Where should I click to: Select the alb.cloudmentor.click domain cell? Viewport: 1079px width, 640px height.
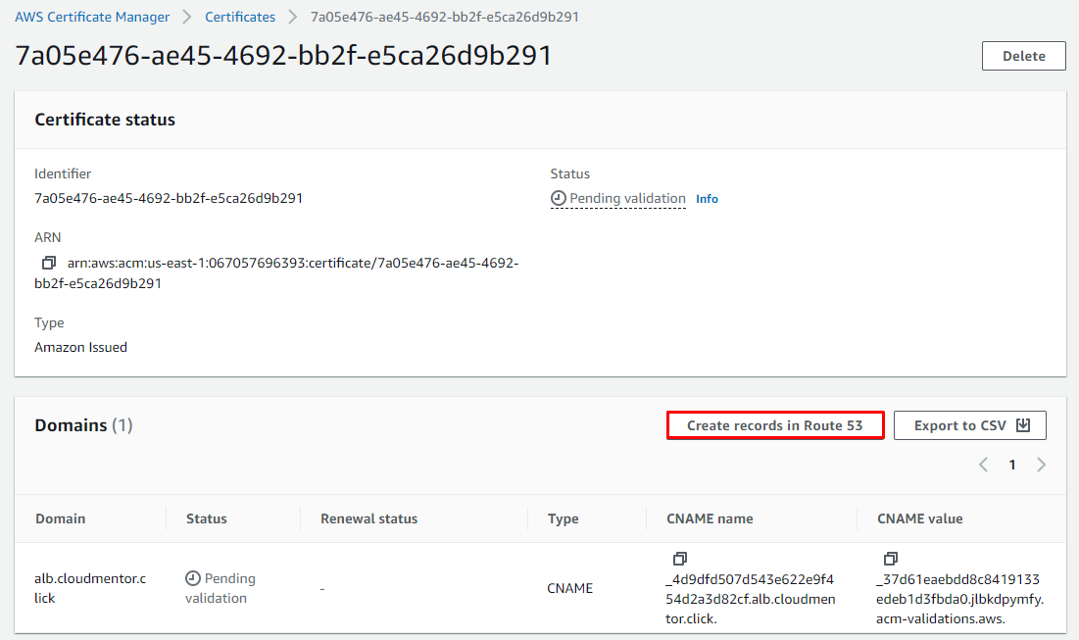(x=89, y=588)
